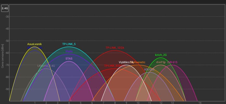The height and width of the screenshot is (104, 226).
Task: Select the ViyMikroTik network label
Action: tap(126, 62)
